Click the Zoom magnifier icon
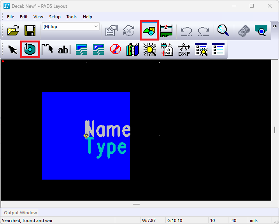This screenshot has height=224, width=279. tap(223, 31)
